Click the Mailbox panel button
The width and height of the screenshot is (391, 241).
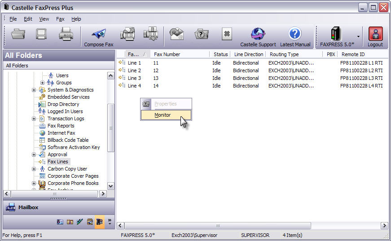tap(59, 207)
